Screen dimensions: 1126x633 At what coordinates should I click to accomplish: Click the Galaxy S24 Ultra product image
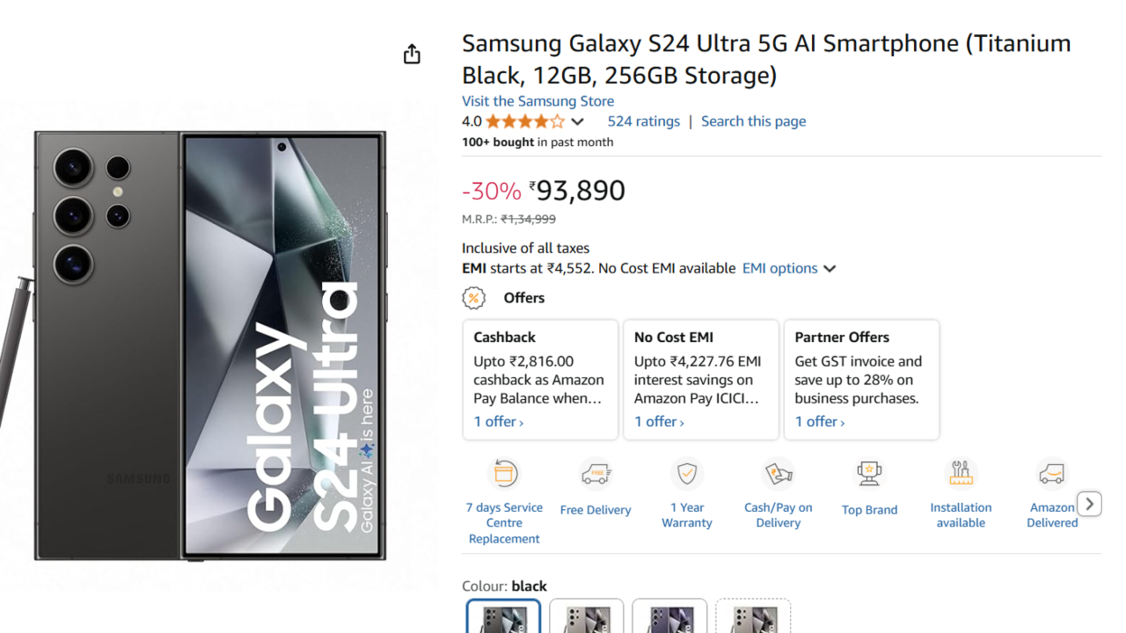(211, 346)
